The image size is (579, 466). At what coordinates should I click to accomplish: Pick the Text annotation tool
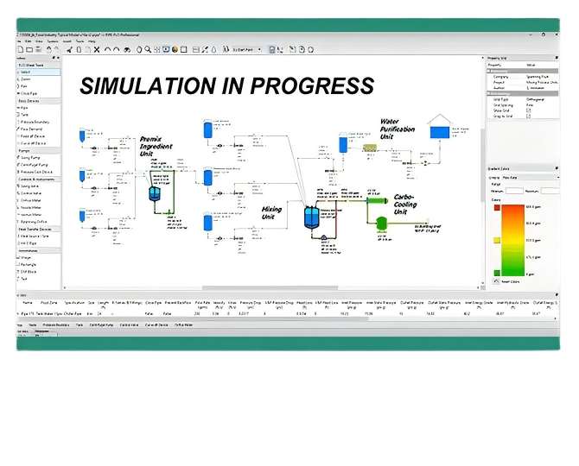[24, 279]
